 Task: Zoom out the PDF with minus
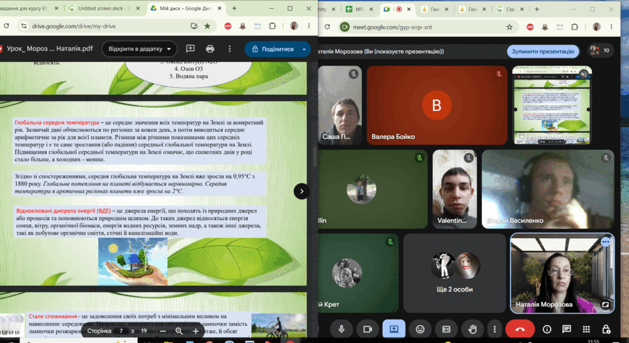click(x=163, y=331)
